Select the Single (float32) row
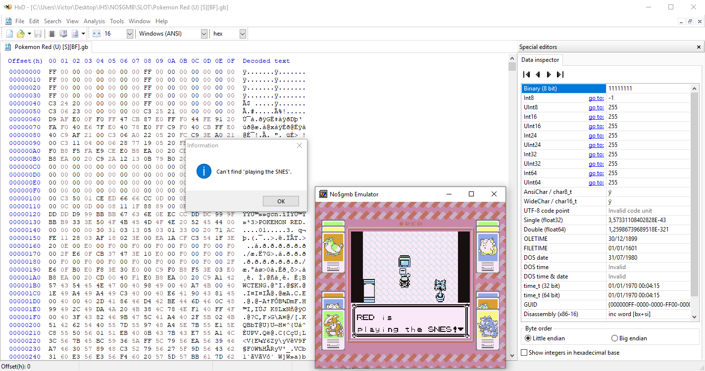Image resolution: width=705 pixels, height=371 pixels. point(606,220)
